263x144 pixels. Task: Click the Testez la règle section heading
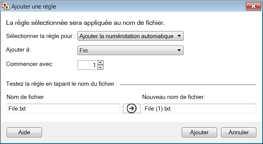coord(61,84)
